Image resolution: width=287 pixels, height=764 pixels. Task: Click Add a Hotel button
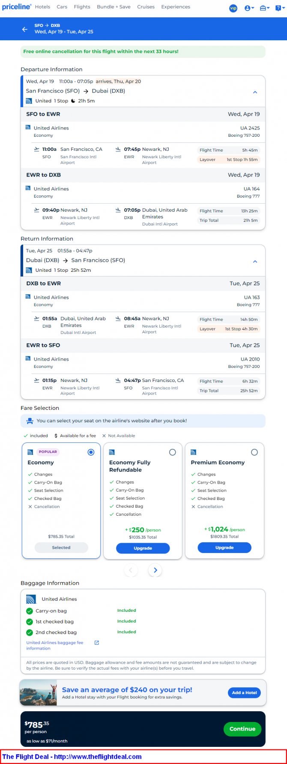pyautogui.click(x=245, y=692)
